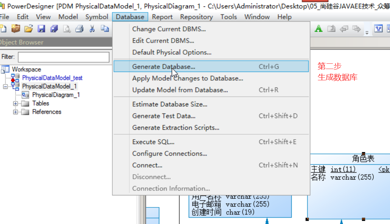Choose Apply Model Changes to Database...
The width and height of the screenshot is (390, 224).
[211, 78]
